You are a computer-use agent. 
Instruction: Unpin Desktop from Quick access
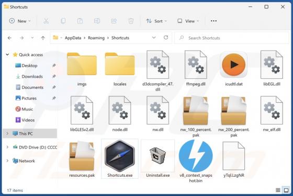(54, 65)
